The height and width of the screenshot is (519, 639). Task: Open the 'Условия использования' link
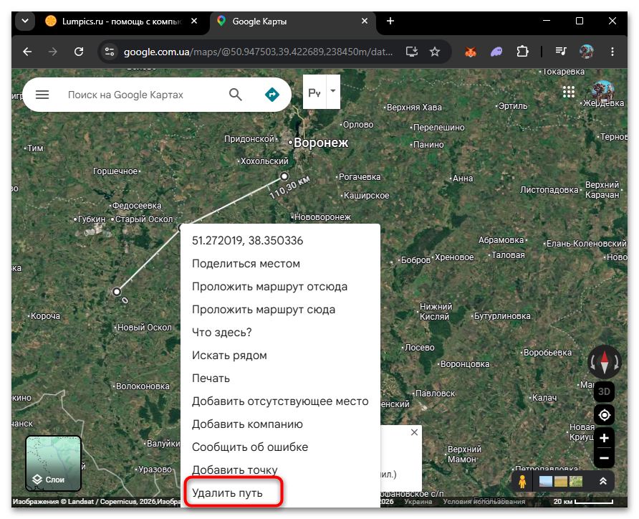484,502
